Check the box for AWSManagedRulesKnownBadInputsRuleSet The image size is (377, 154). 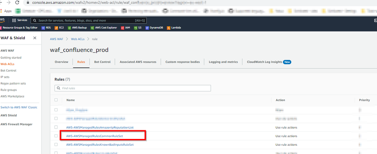pos(56,145)
